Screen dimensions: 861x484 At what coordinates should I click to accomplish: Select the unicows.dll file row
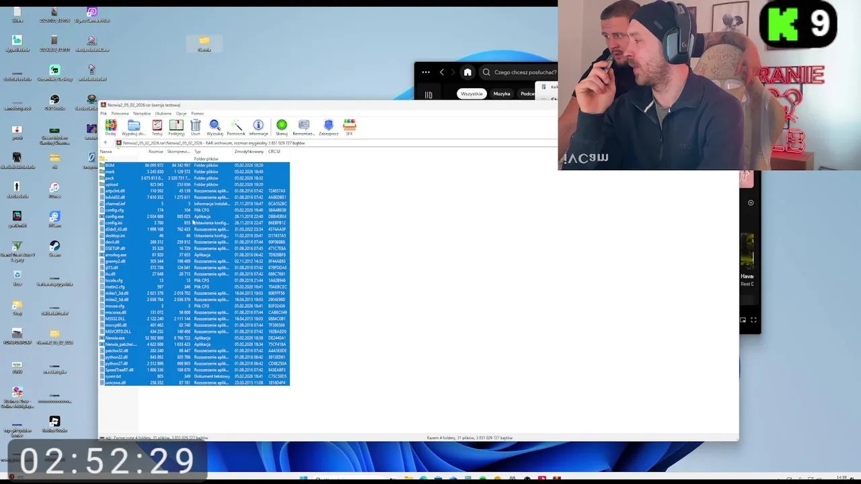click(x=194, y=382)
